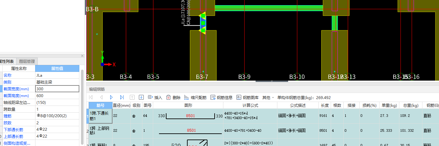
Task: Click 插入 (Insert) rebar button
Action: [x=155, y=97]
